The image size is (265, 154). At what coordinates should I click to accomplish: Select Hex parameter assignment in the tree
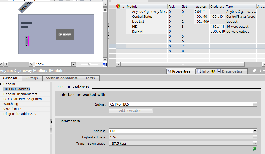[23, 99]
